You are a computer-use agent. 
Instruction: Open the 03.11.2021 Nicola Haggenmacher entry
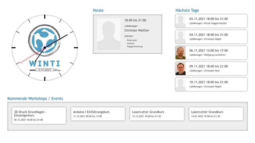tap(211, 21)
